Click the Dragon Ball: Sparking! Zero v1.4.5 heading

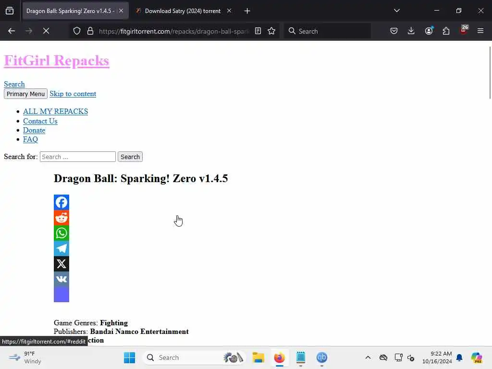click(141, 179)
